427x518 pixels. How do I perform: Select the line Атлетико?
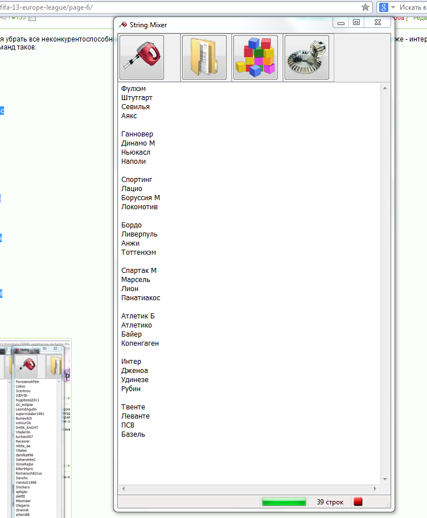click(137, 325)
